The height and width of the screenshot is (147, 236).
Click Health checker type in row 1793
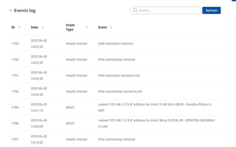coord(77,43)
